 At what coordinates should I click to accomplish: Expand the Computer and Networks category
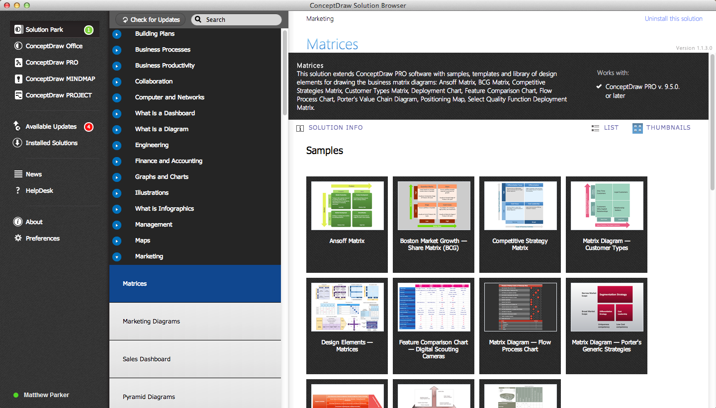(x=117, y=98)
